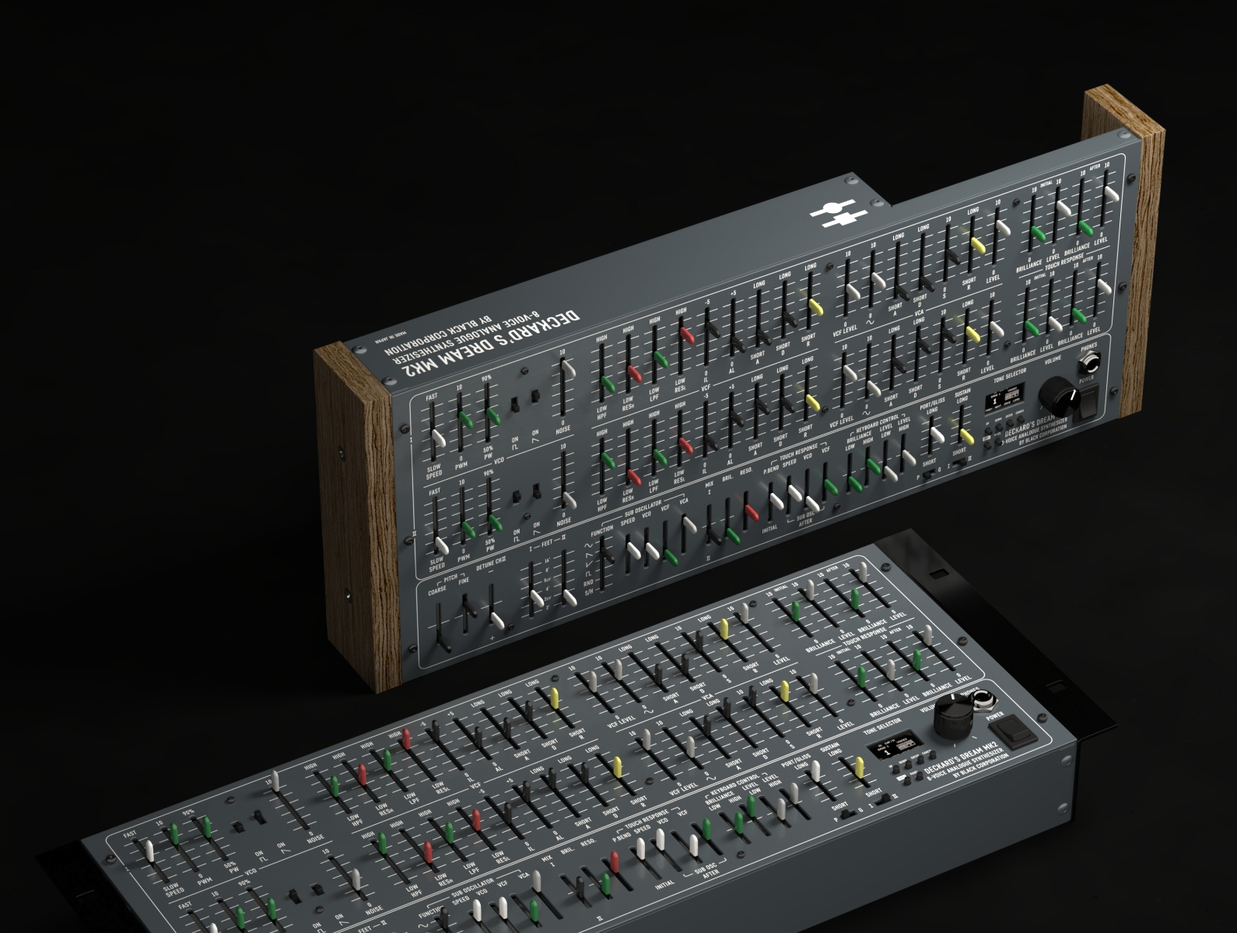Click row II PW slider on wooden-sided synth
1237x933 pixels.
(496, 522)
